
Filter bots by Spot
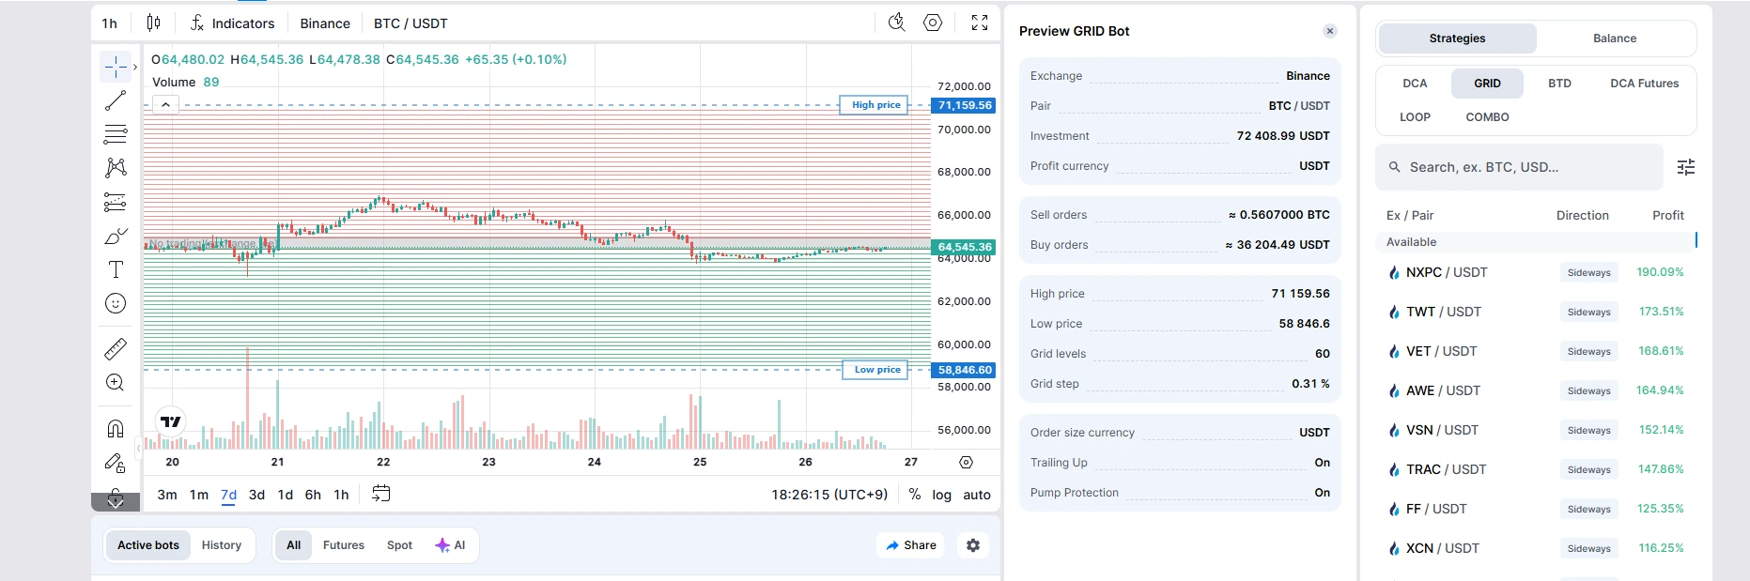(x=399, y=545)
